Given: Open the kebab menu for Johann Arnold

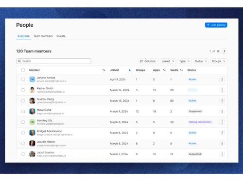Looking at the screenshot, I should [x=222, y=79].
